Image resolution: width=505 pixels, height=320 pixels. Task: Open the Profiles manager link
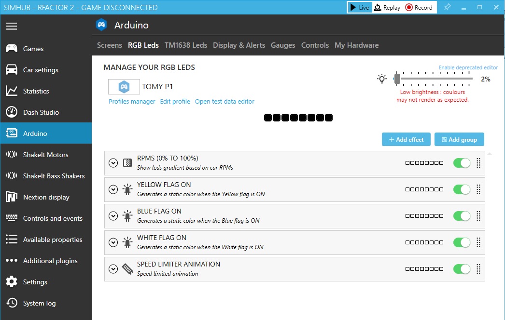tap(132, 101)
